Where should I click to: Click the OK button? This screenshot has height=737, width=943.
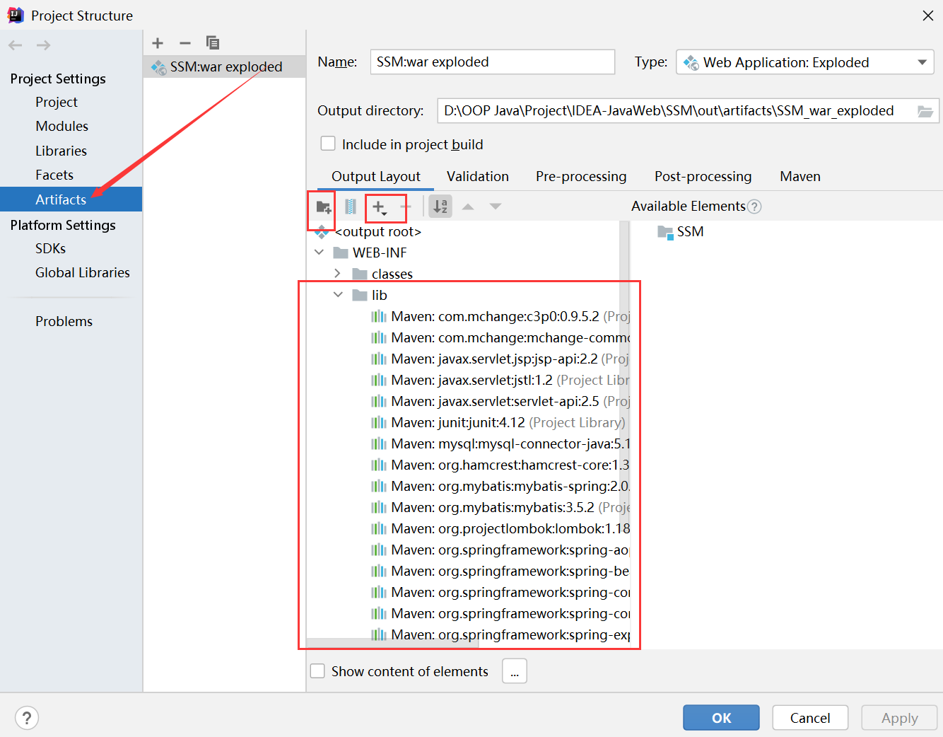point(721,718)
